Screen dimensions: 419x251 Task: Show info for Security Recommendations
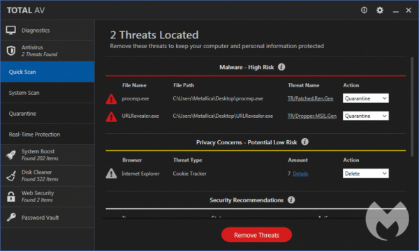291,200
